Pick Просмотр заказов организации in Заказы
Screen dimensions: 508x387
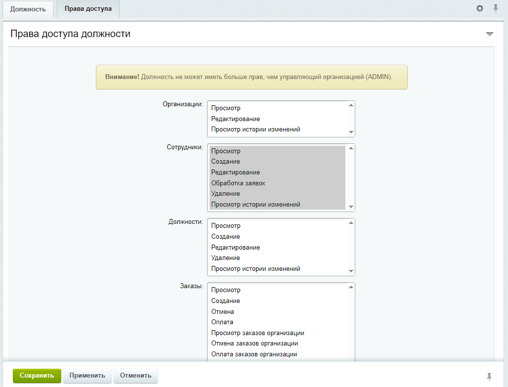coord(277,333)
